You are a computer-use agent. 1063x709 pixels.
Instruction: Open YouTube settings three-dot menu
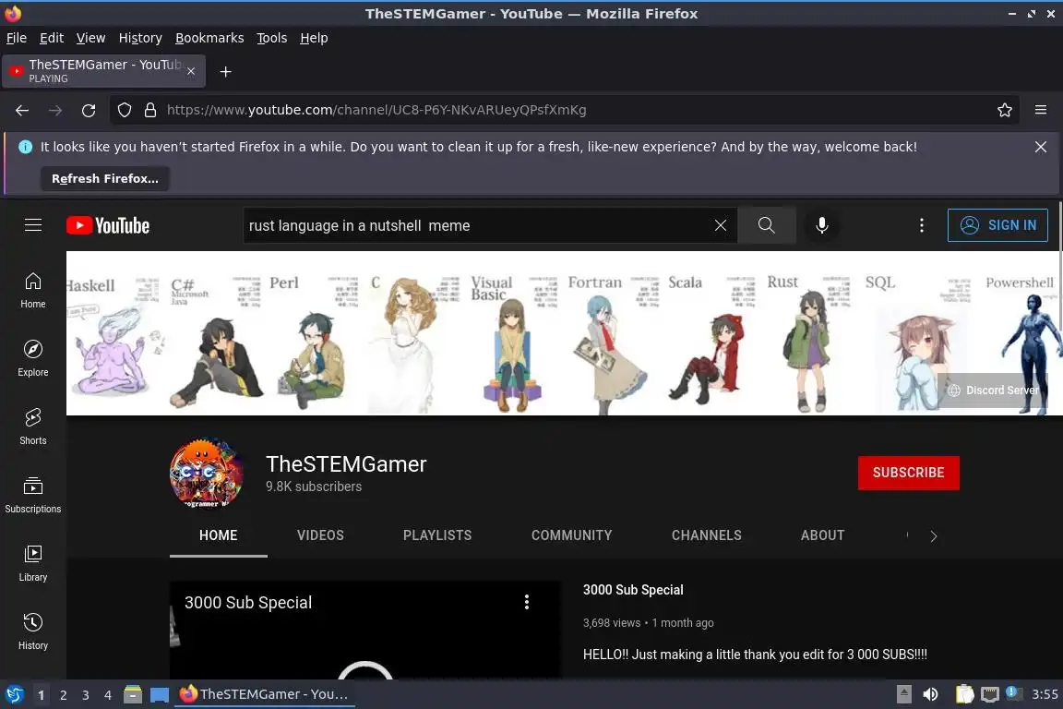pyautogui.click(x=921, y=225)
